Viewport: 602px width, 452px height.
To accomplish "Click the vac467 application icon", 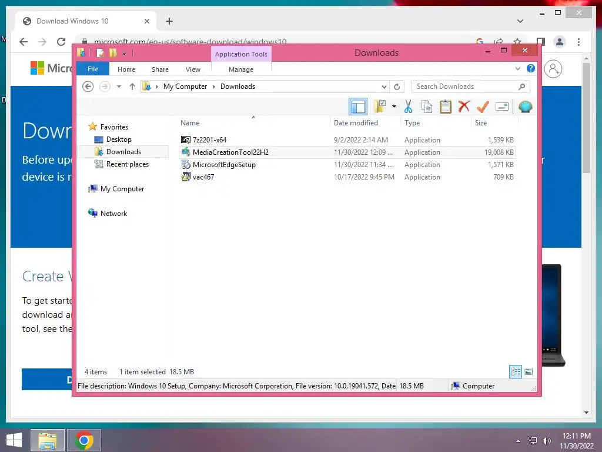I will pos(186,177).
